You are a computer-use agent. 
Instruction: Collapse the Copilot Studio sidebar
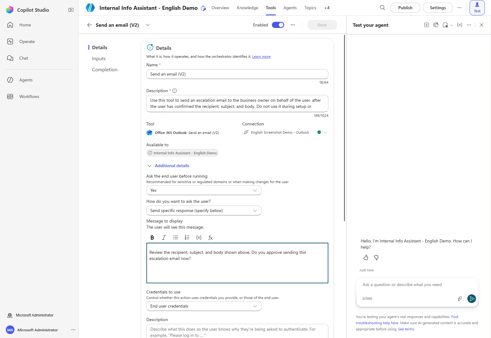[x=71, y=10]
